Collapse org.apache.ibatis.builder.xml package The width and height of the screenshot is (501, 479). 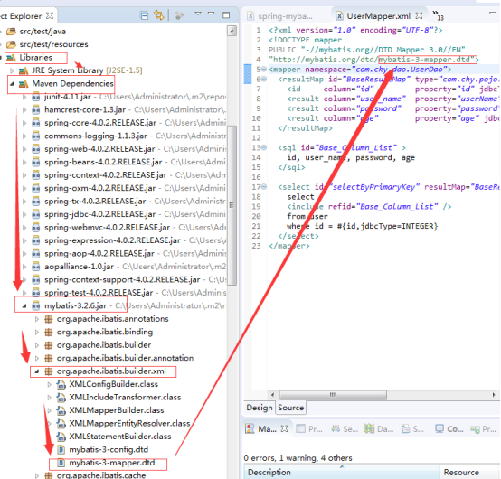[37, 371]
